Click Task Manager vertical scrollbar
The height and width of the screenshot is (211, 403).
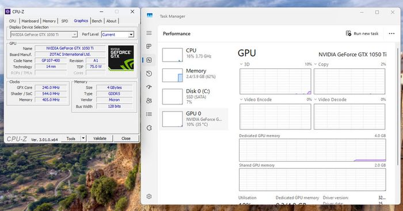click(x=398, y=106)
